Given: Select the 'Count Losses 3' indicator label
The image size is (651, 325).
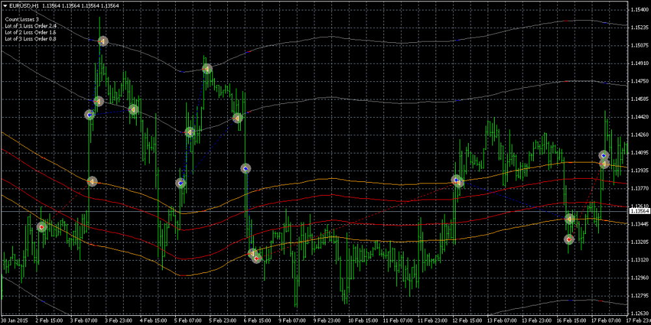Looking at the screenshot, I should (21, 19).
